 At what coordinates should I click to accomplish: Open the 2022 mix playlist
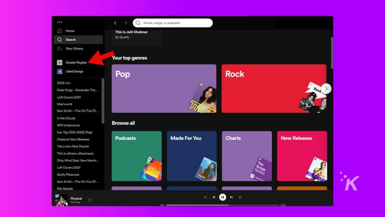[64, 83]
